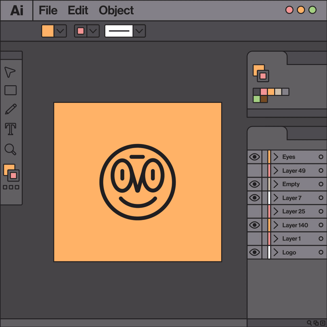The width and height of the screenshot is (327, 327).
Task: Show the Layer 25 layer
Action: [254, 211]
